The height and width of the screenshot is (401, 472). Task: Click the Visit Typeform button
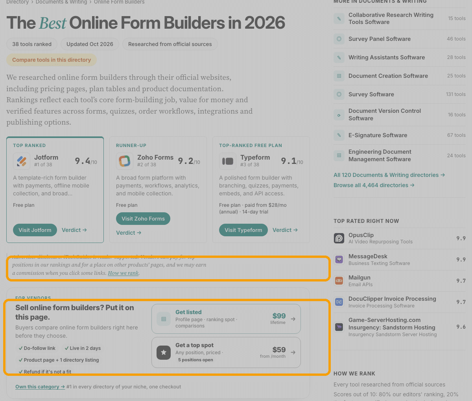(243, 230)
